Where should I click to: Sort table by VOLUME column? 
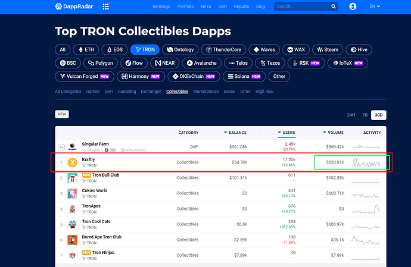click(333, 133)
